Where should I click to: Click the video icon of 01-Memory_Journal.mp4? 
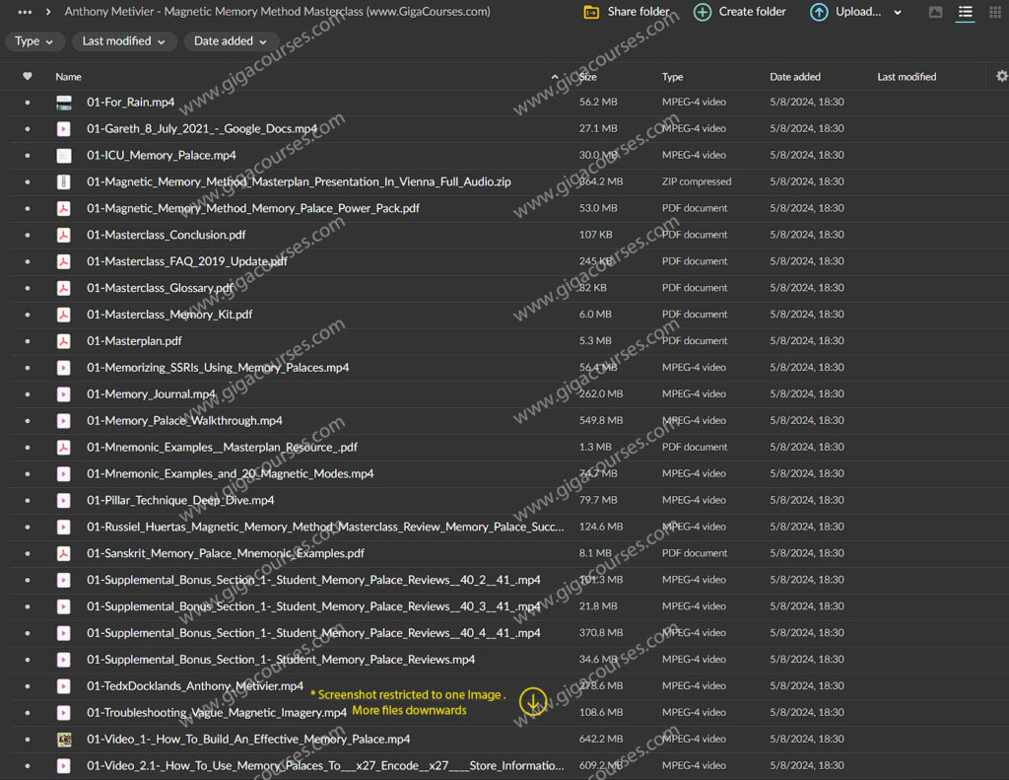[x=64, y=394]
